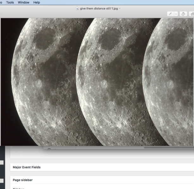Expand the Major Event Fields panel
The width and height of the screenshot is (194, 189).
coord(27,167)
